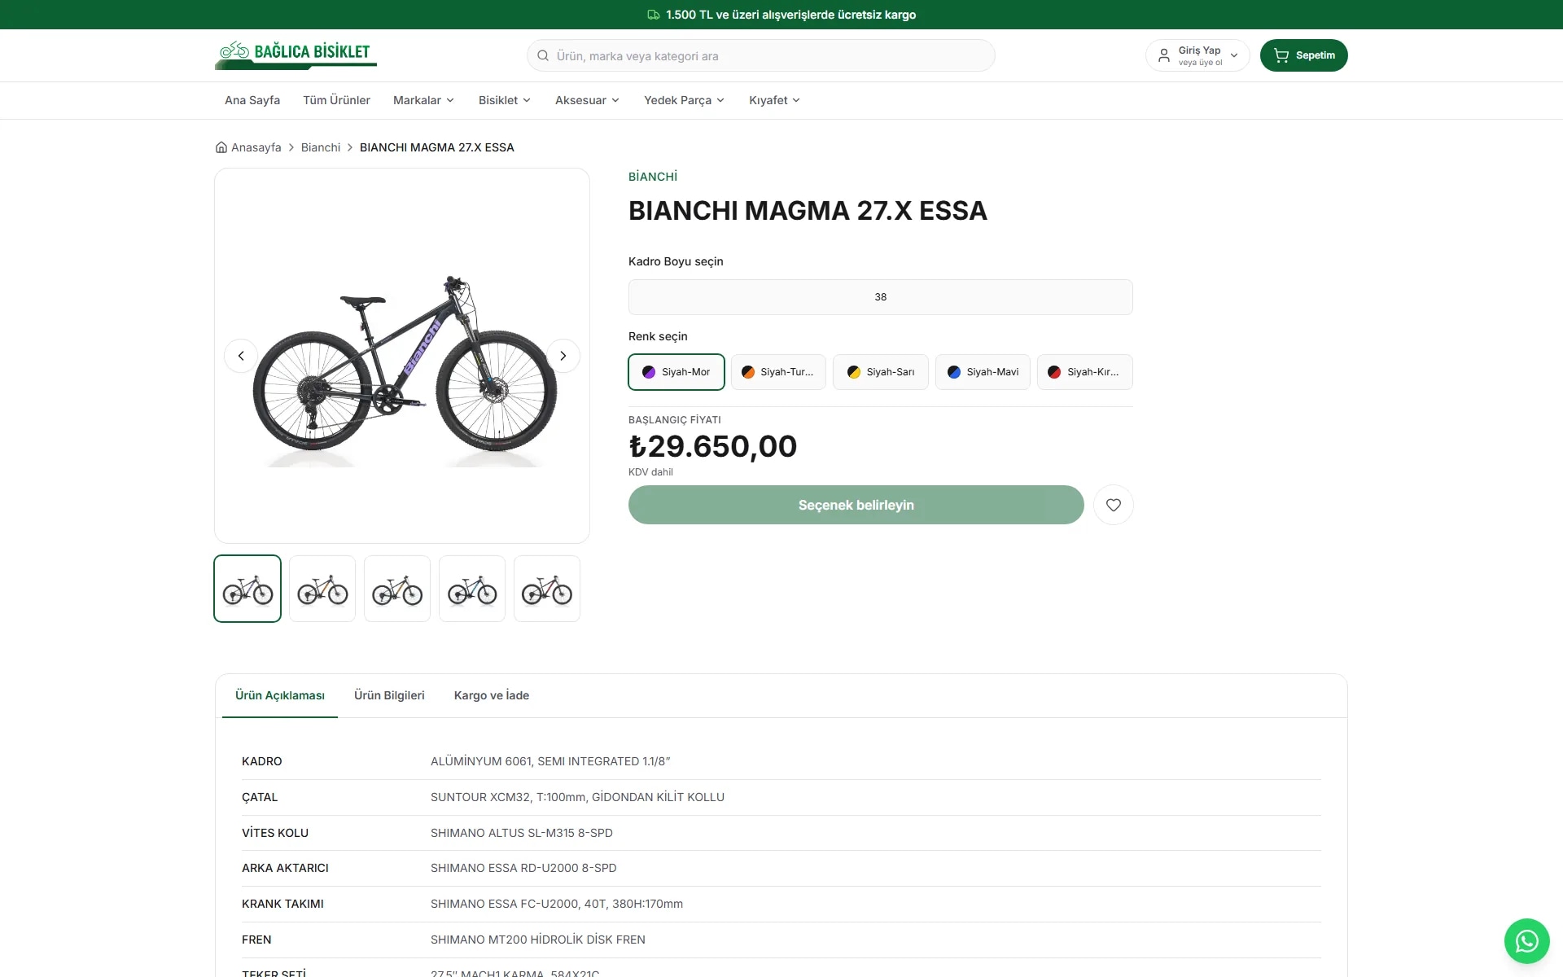Select Siyah-Mor color option
The image size is (1563, 977).
[x=676, y=372]
